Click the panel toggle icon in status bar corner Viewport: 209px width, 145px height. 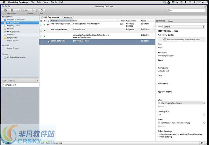point(202,143)
